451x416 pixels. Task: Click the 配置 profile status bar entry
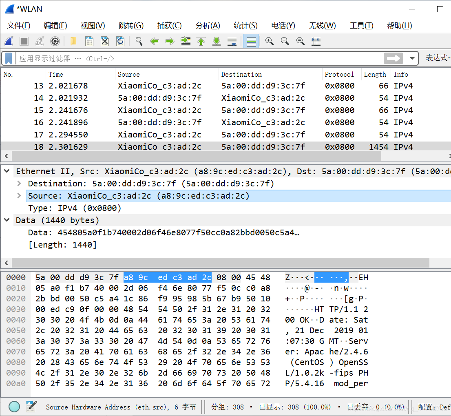pos(434,407)
